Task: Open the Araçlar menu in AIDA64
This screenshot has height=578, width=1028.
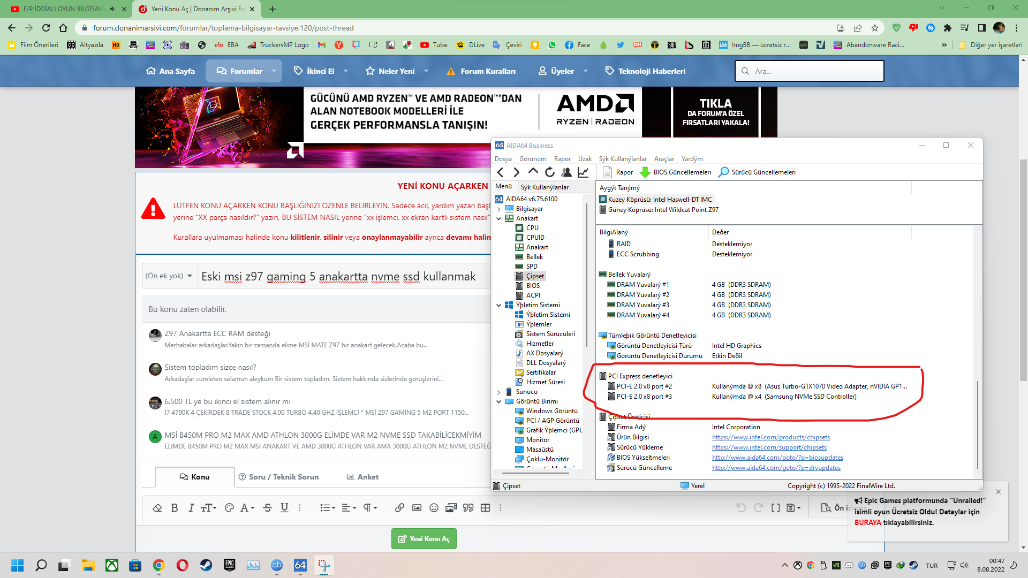Action: point(664,159)
